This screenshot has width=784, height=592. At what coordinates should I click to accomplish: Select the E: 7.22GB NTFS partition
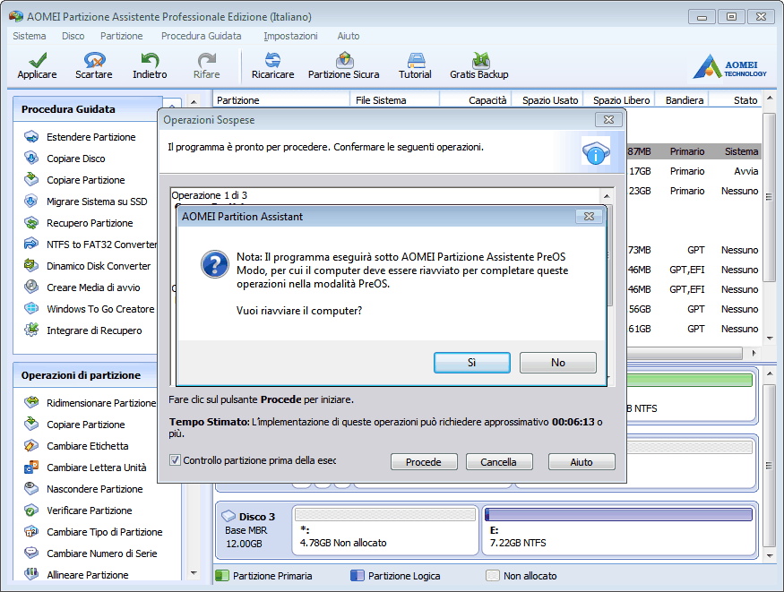[x=619, y=530]
